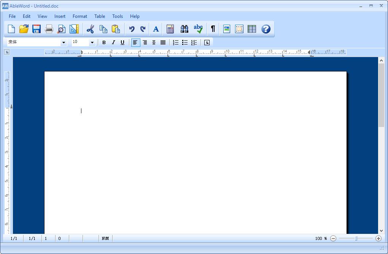Open the File menu
This screenshot has height=254, width=388.
[12, 16]
